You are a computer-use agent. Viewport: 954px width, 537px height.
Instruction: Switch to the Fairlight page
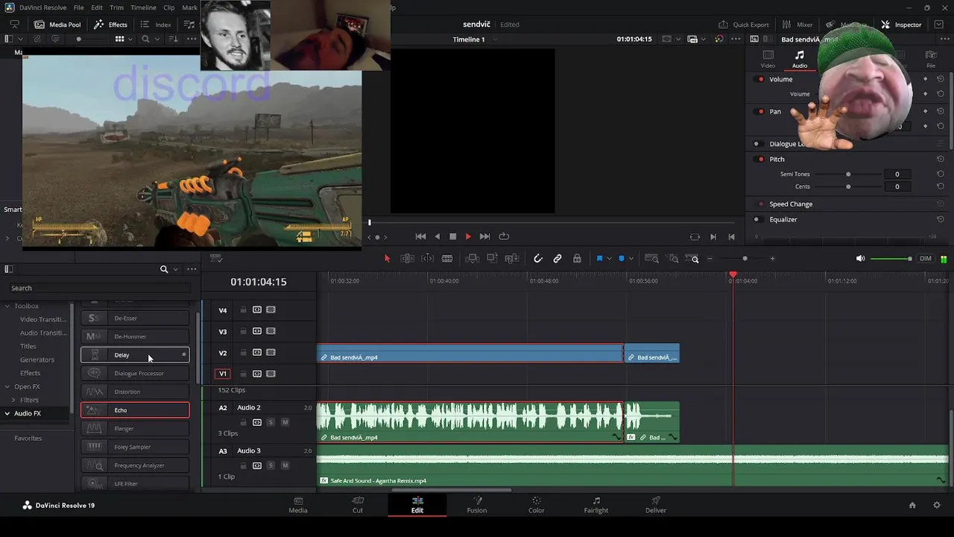[596, 505]
